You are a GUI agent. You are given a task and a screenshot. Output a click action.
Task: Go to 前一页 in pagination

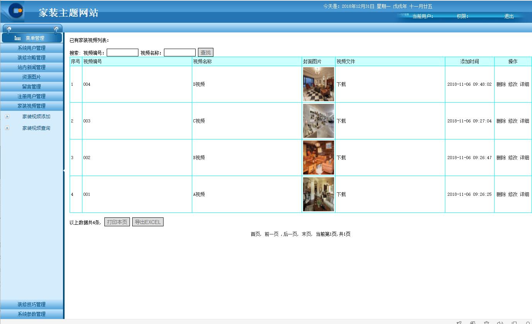pos(271,234)
